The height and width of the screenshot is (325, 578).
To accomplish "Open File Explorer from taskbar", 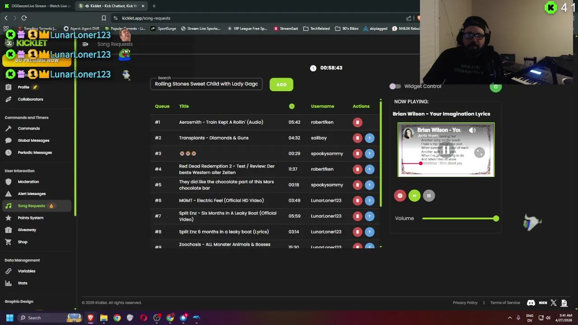I will (x=104, y=318).
